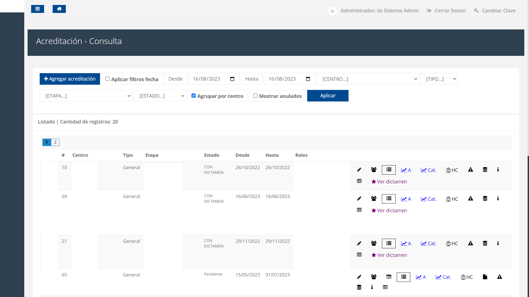Click pencil edit icon for row 10

tap(359, 170)
